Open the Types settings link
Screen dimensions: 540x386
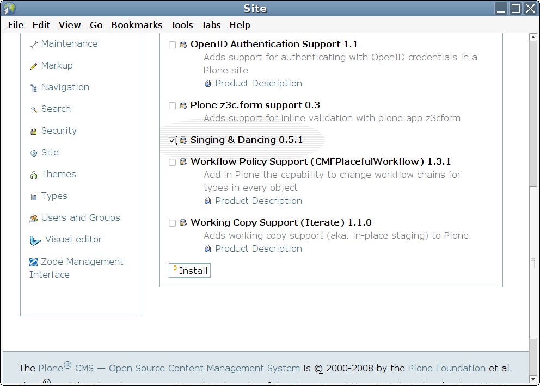(x=54, y=196)
